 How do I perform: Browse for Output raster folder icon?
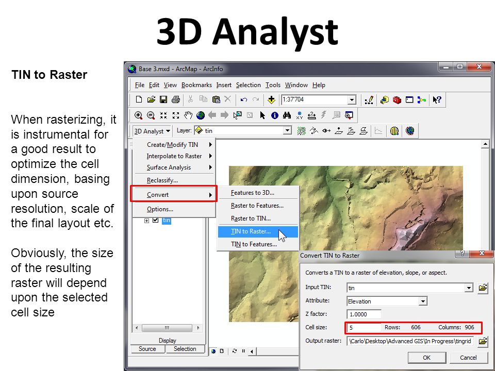point(483,341)
